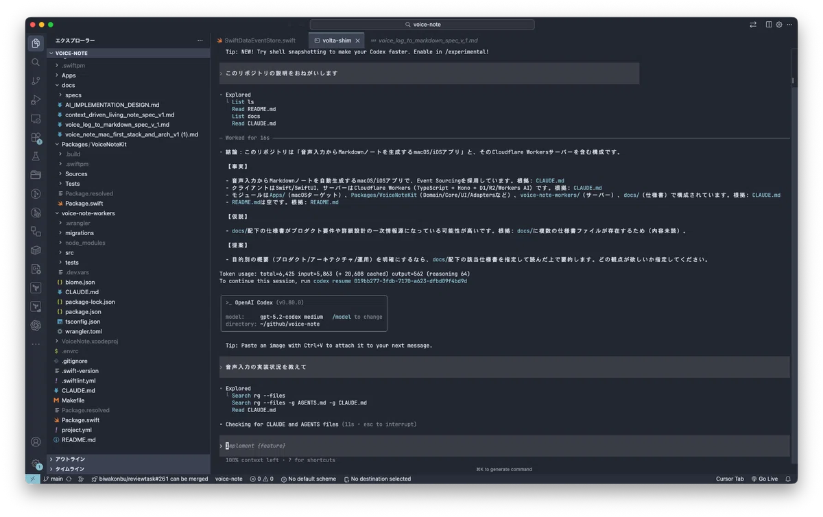Viewport: 823px width, 517px height.
Task: Open package-lock.json file
Action: [x=129, y=302]
